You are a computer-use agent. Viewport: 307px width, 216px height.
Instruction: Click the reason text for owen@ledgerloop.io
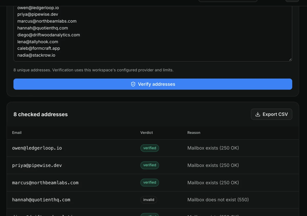point(213,148)
